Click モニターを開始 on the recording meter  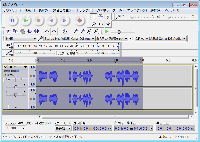tap(66, 53)
